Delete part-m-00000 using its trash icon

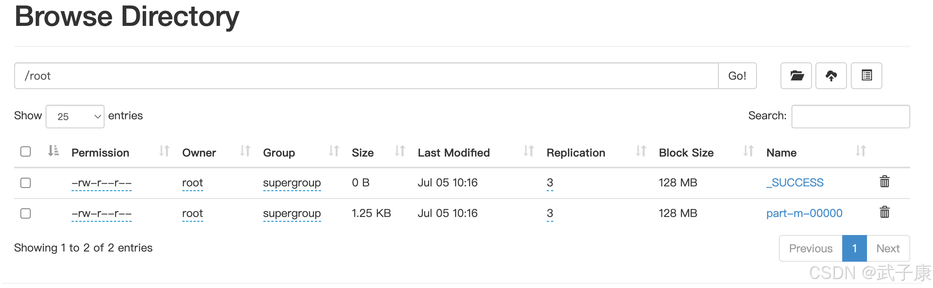884,212
